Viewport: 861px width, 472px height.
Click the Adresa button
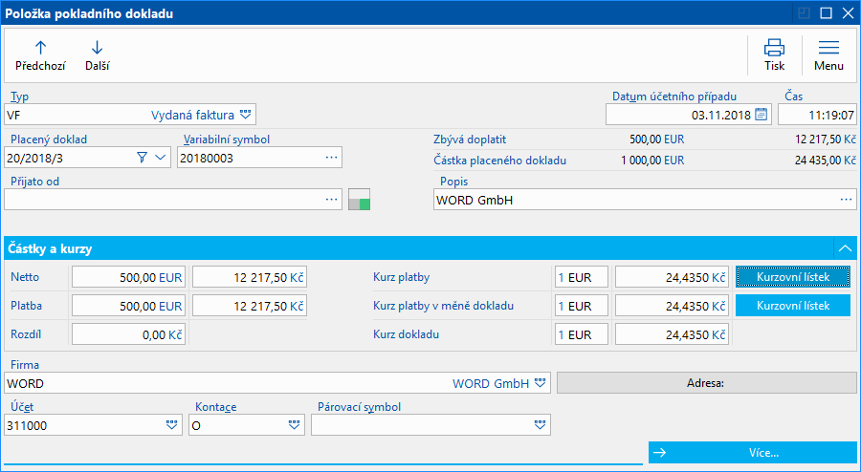point(707,383)
